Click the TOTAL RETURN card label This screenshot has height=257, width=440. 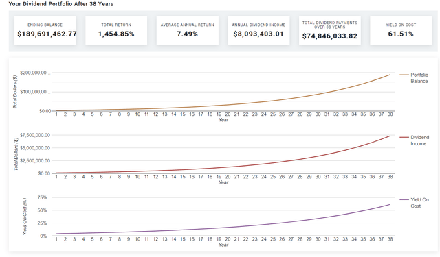coord(116,25)
